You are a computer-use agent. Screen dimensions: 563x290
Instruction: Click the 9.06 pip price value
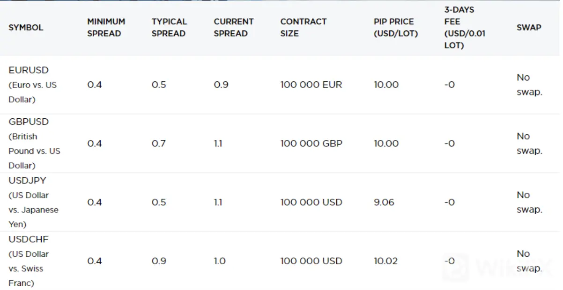coord(384,202)
